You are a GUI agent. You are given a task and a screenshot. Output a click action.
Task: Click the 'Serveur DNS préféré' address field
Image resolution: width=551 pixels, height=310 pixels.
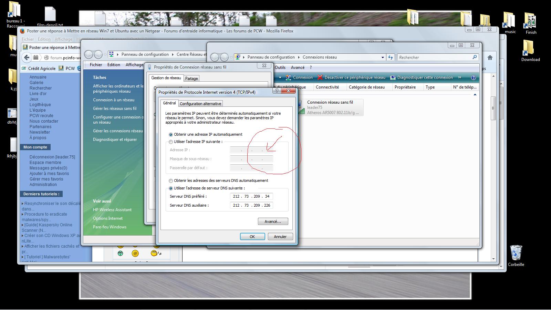click(251, 196)
